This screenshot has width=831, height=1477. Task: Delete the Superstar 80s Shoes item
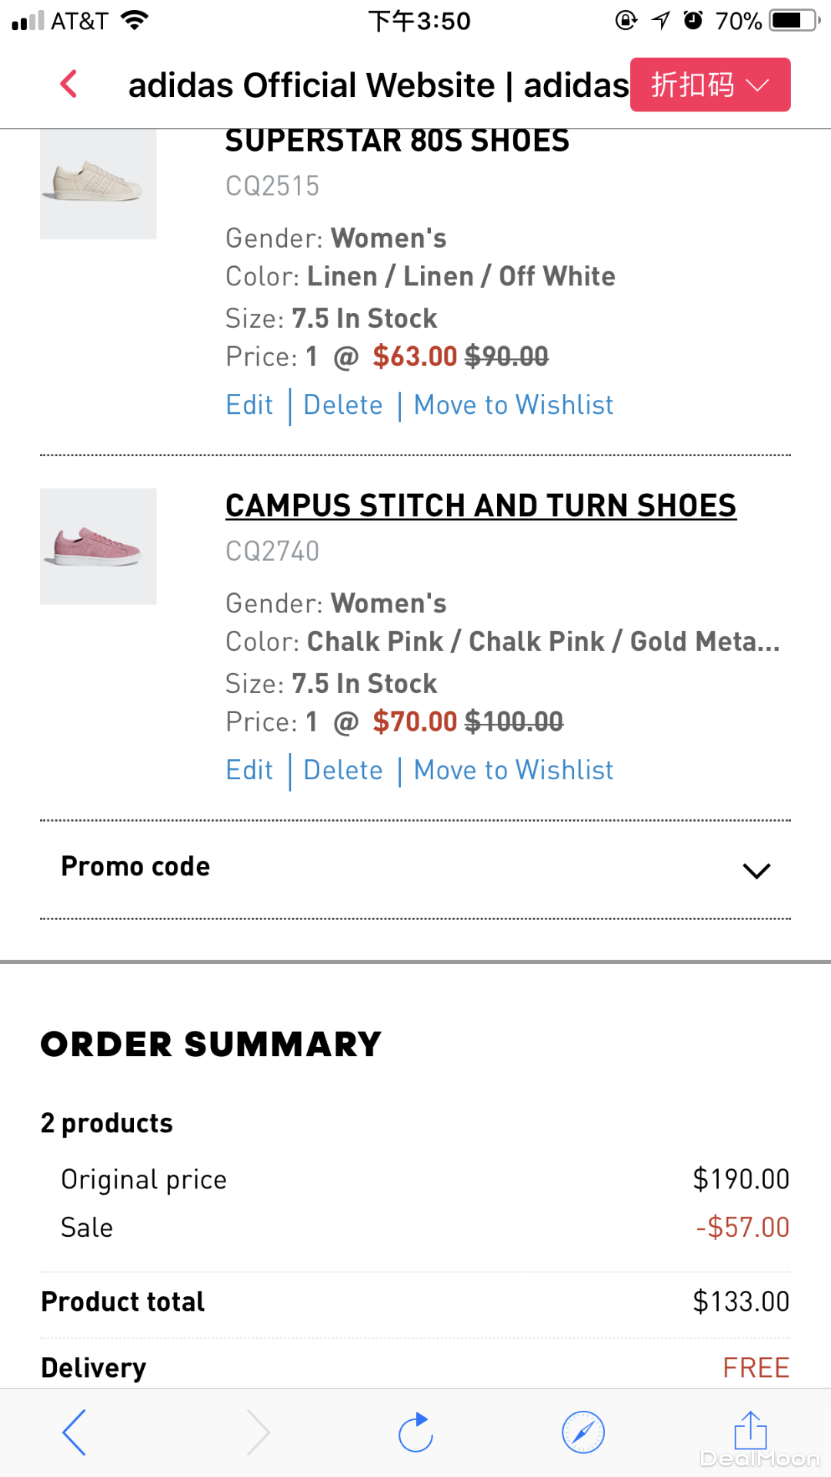click(343, 405)
